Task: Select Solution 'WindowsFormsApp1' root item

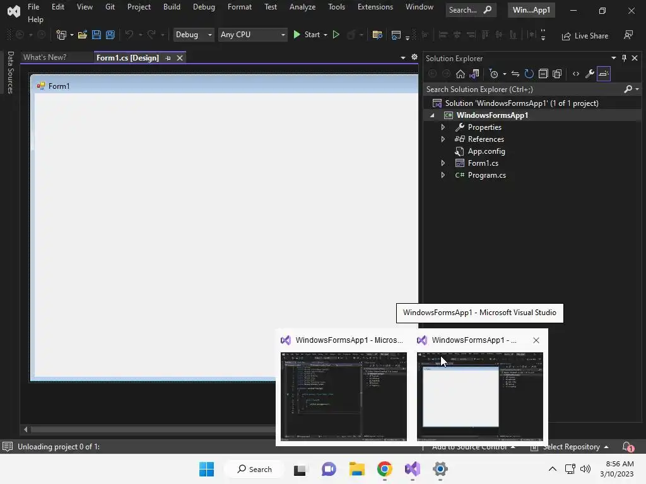Action: pyautogui.click(x=522, y=103)
